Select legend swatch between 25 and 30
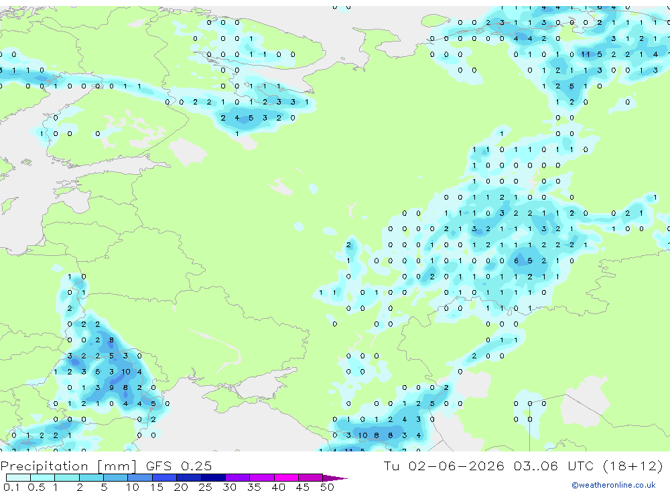The width and height of the screenshot is (670, 491). [213, 478]
